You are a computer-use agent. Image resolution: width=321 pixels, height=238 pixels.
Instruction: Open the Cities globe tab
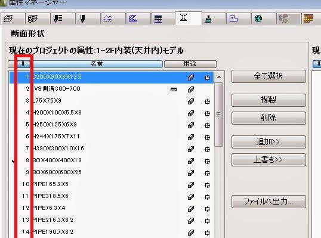click(264, 18)
